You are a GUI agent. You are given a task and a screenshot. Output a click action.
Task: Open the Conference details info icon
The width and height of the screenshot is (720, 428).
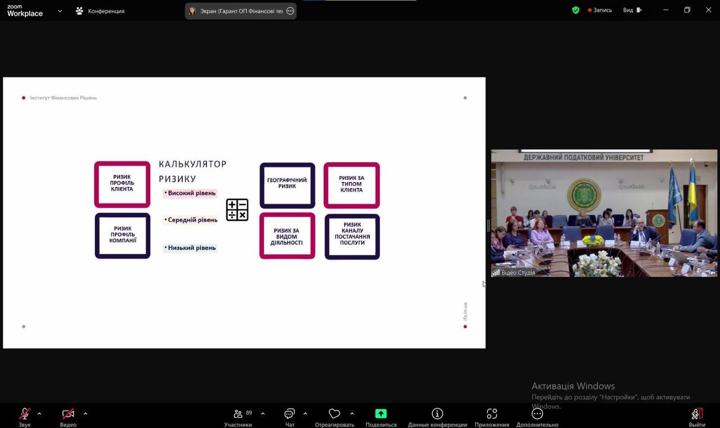pyautogui.click(x=437, y=415)
